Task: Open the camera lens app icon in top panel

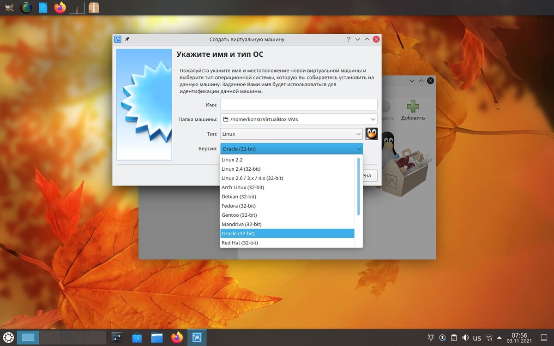Action: [x=26, y=7]
